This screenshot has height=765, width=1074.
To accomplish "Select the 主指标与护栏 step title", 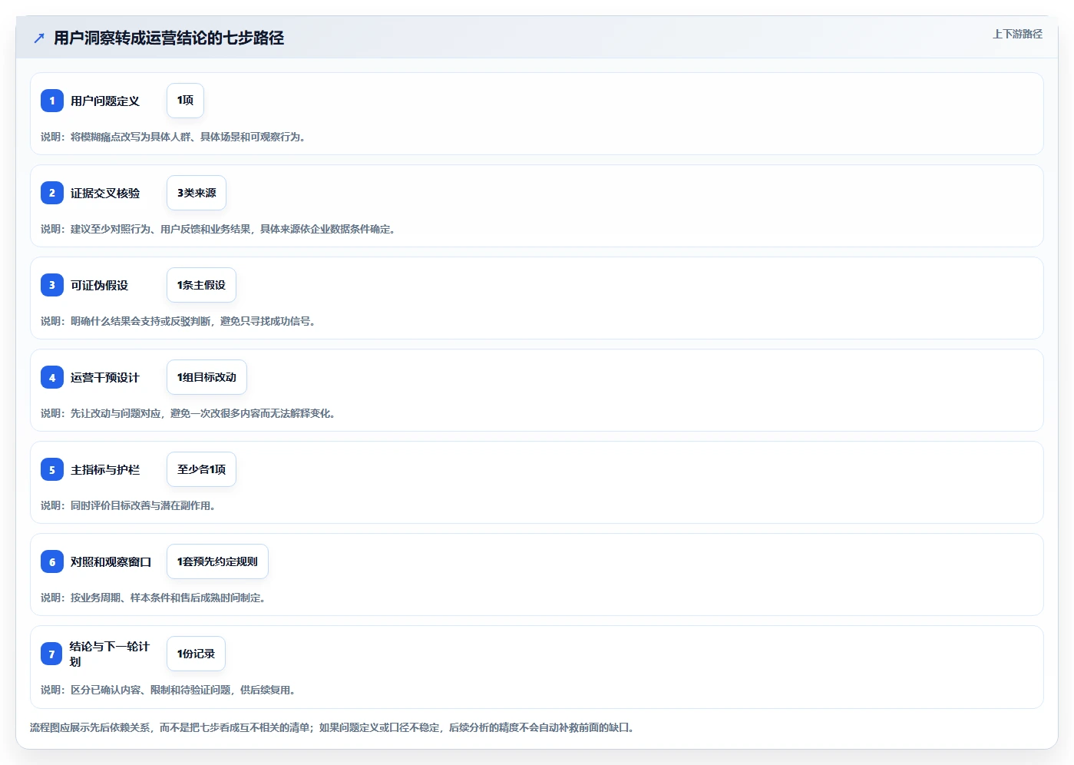I will (x=105, y=469).
